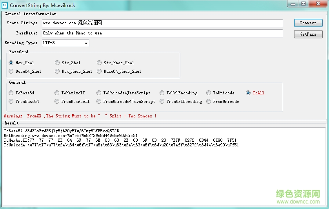329x209 pixels.
Task: Open the Encoding Type dropdown
Action: 86,43
